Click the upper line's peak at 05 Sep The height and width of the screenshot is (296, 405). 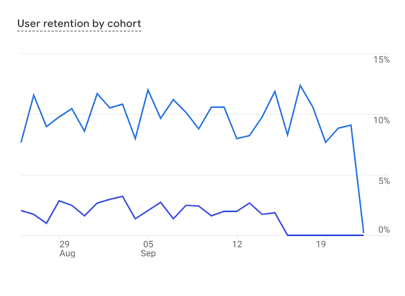[148, 89]
